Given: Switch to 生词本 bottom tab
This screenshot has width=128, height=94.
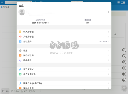Looking at the screenshot, I should coord(15,91).
